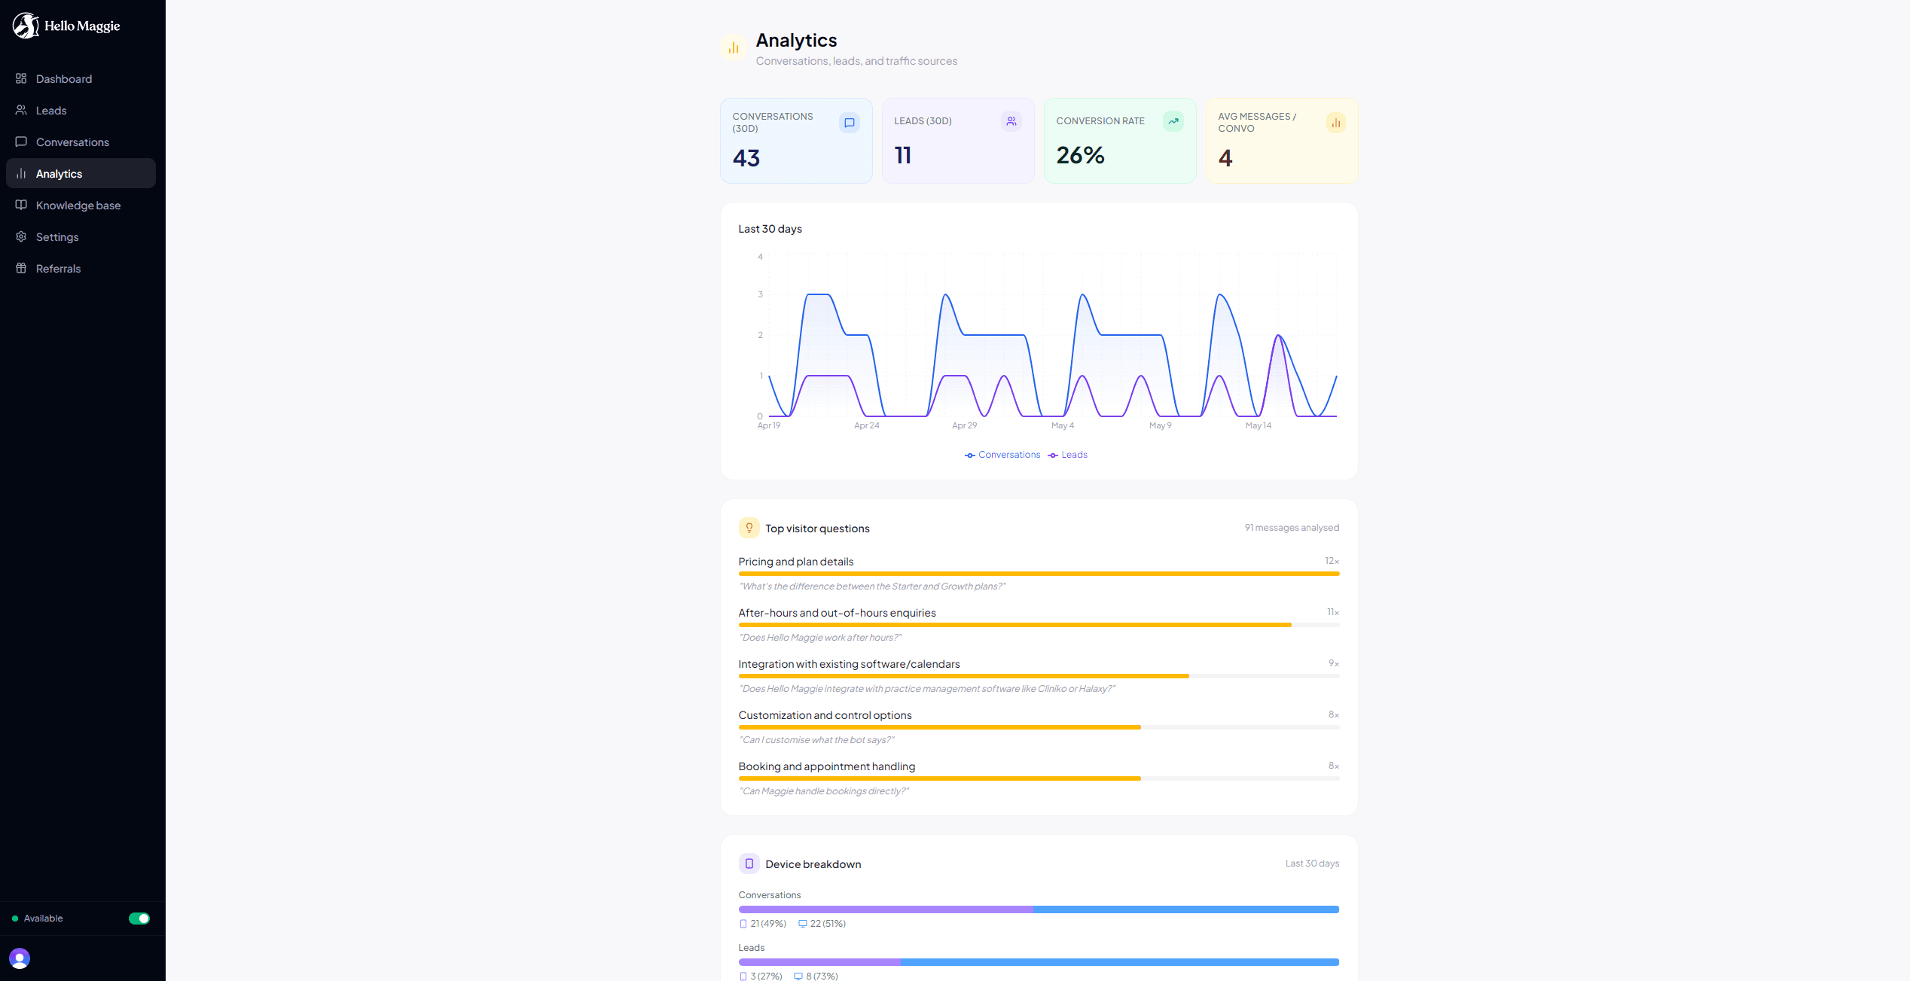The image size is (1910, 981).
Task: Click the Conversations (30D) 43 card
Action: point(796,141)
